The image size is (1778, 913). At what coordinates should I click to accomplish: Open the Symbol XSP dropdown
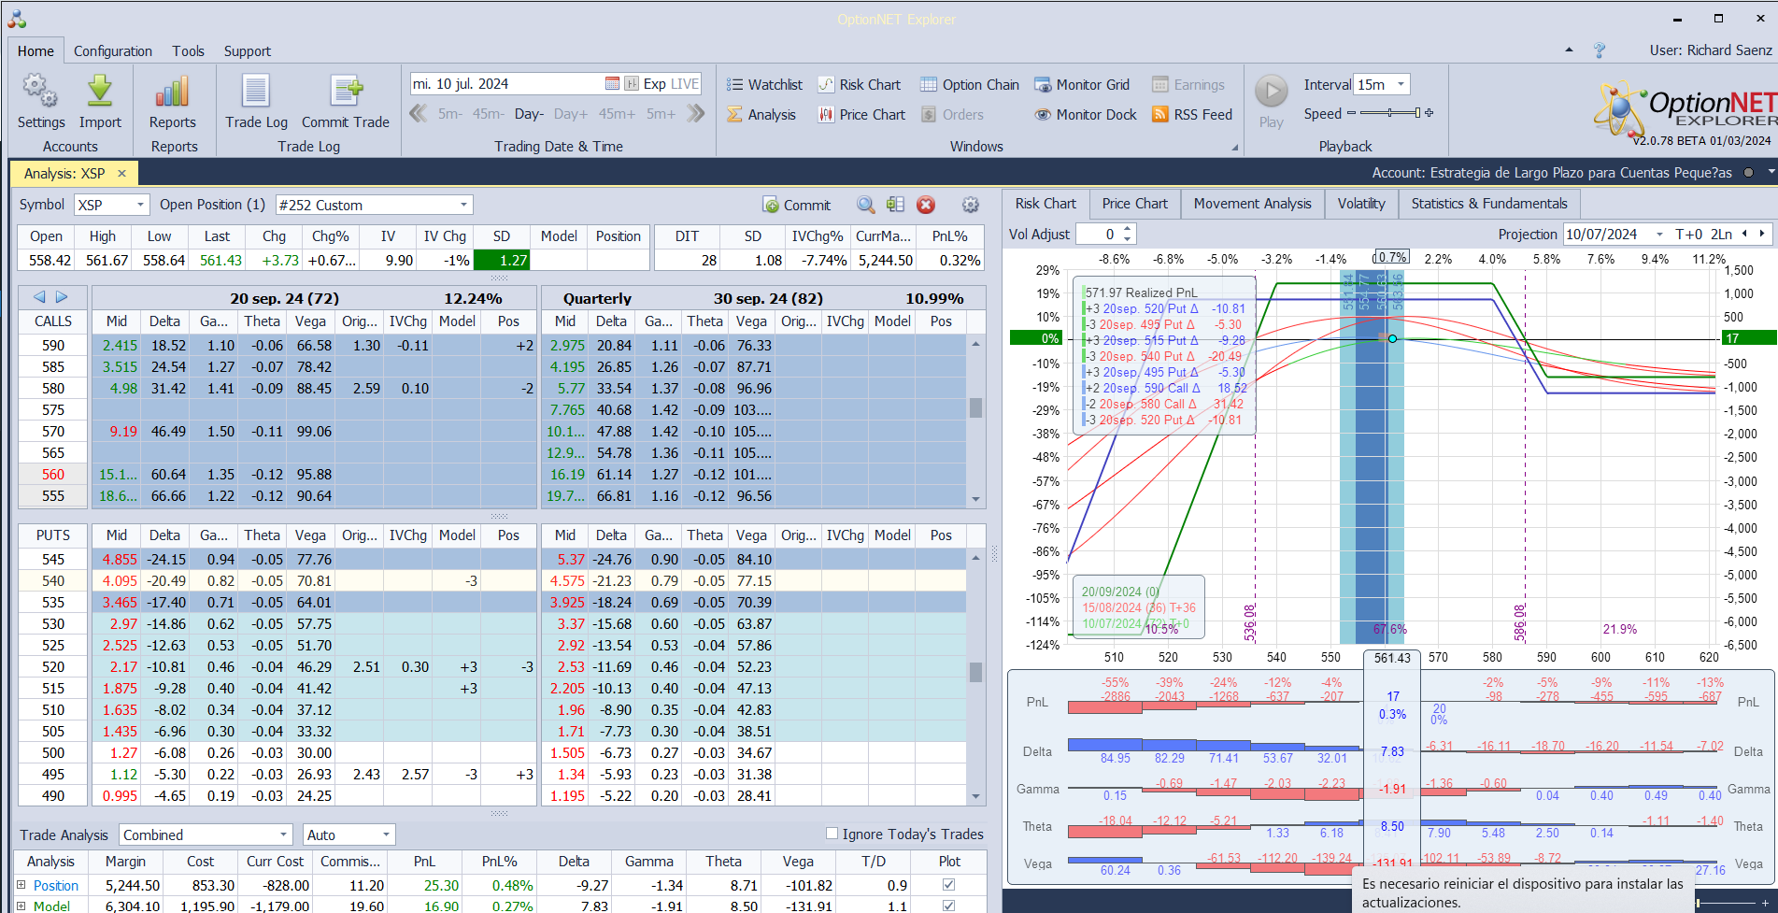[x=140, y=205]
